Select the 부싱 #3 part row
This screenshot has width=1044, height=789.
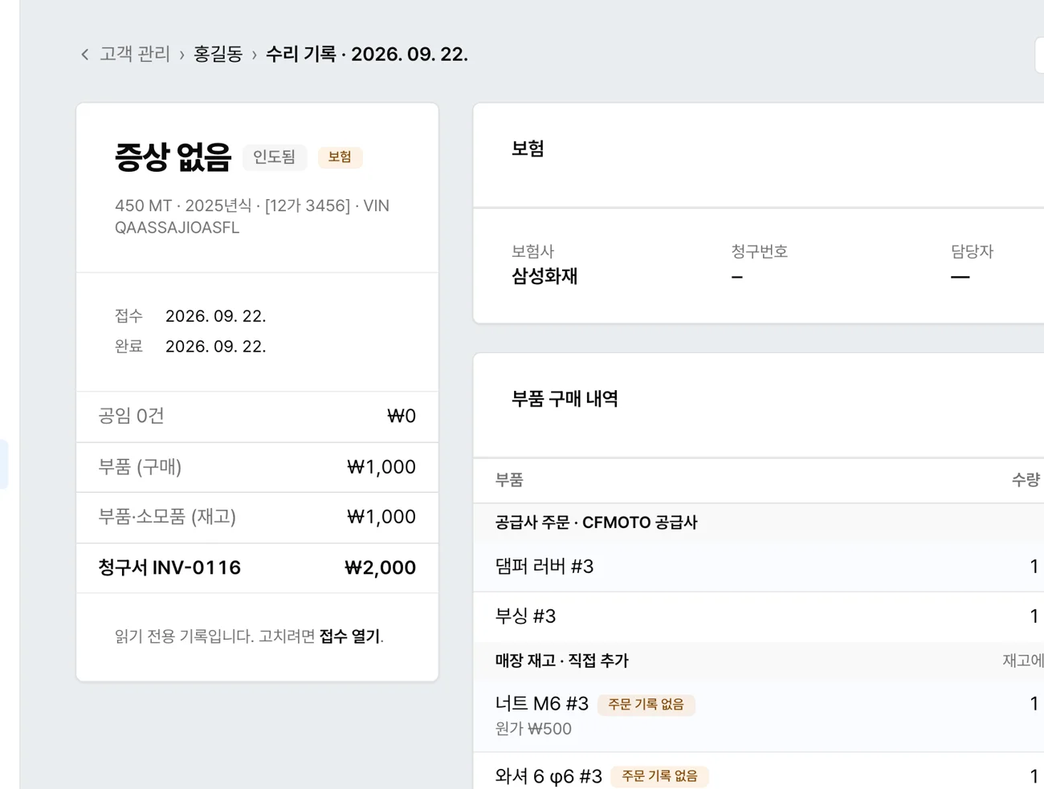click(x=759, y=616)
